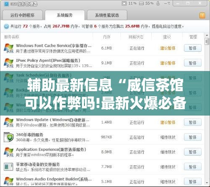Screen dimensions: 210x187
Task: Click the 25.6MB freeable memory value
Action: 132,26
